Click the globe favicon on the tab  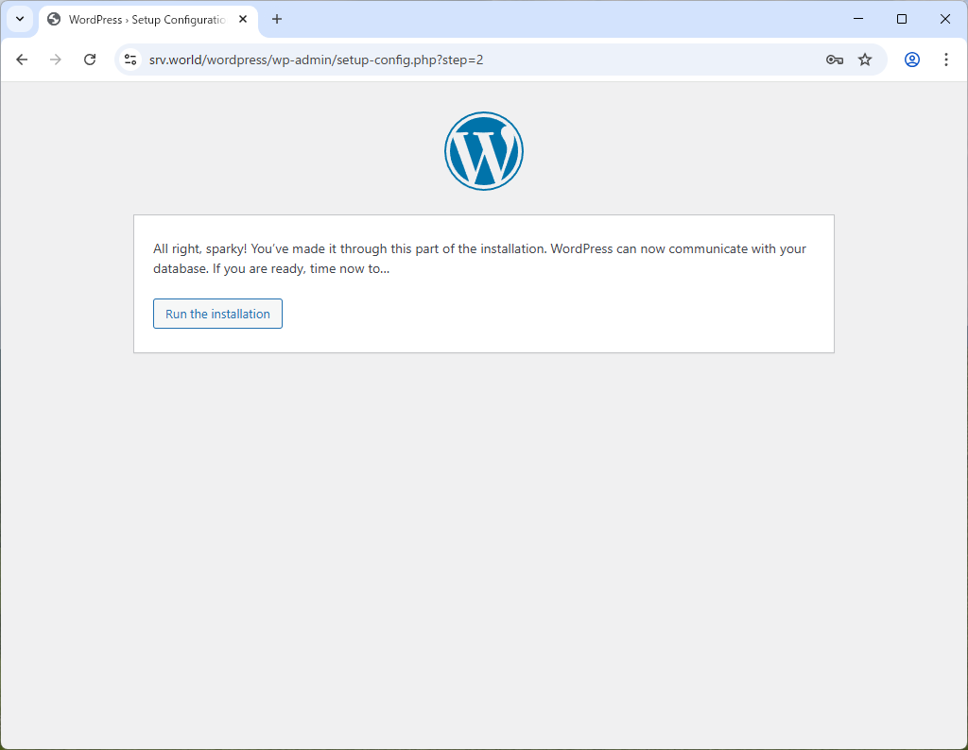(x=54, y=19)
